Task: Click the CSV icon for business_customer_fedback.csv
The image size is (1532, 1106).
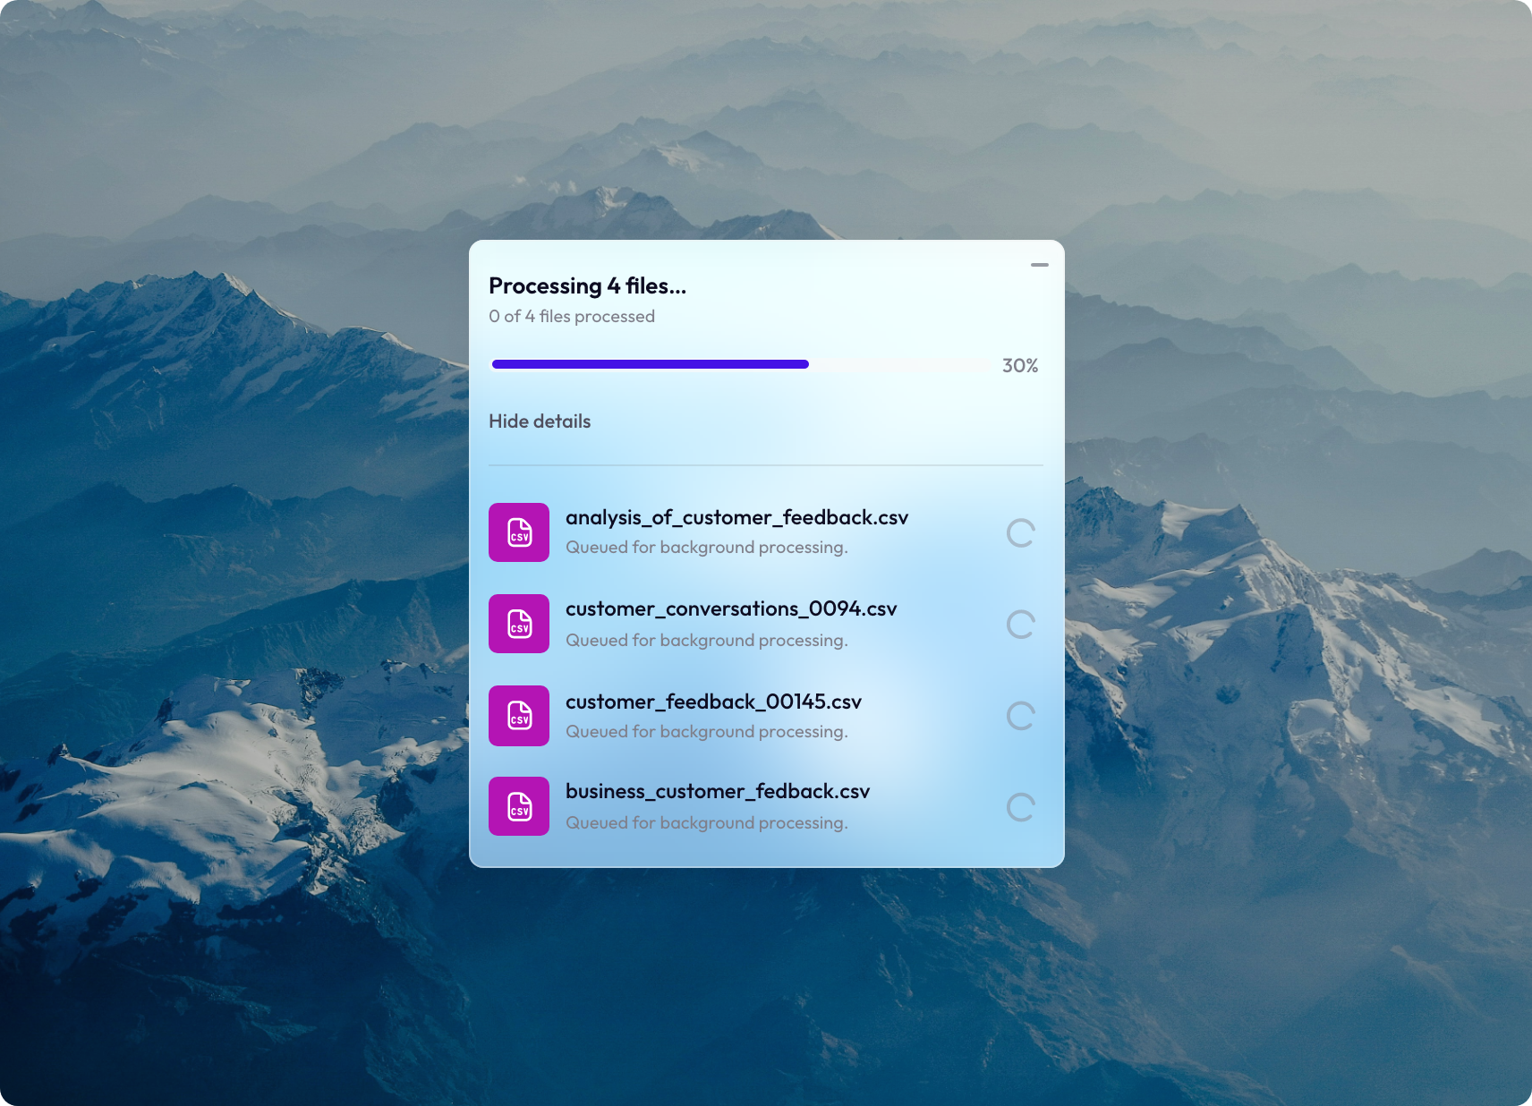Action: click(519, 806)
